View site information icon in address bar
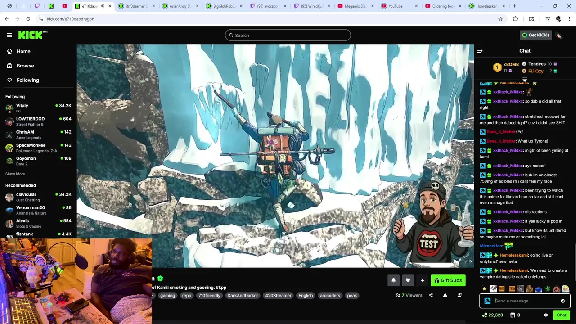This screenshot has width=576, height=324. coord(41,19)
